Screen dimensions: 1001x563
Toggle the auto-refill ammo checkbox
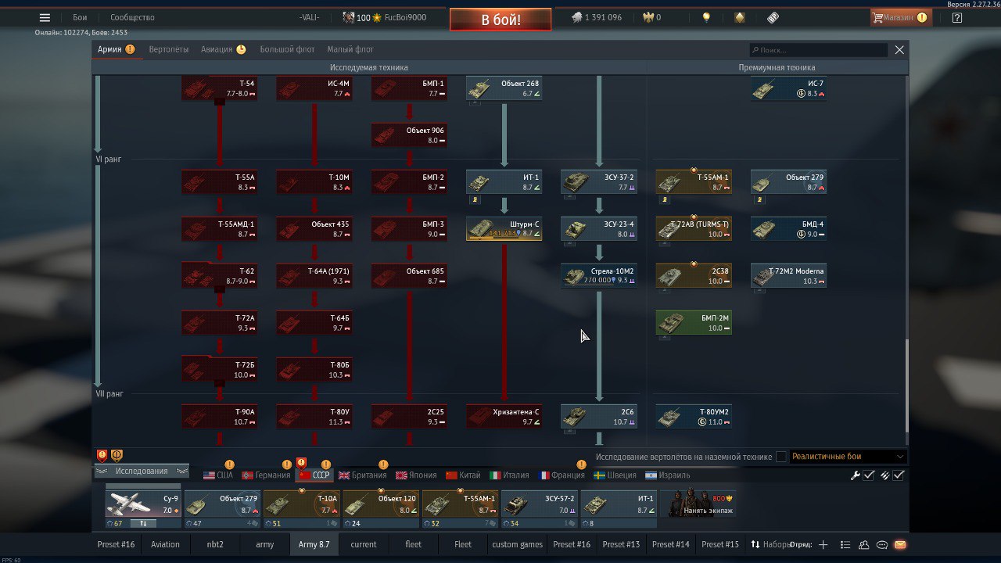899,475
